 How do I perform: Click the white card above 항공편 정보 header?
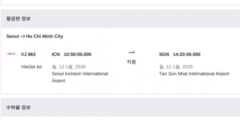(x=120, y=2)
